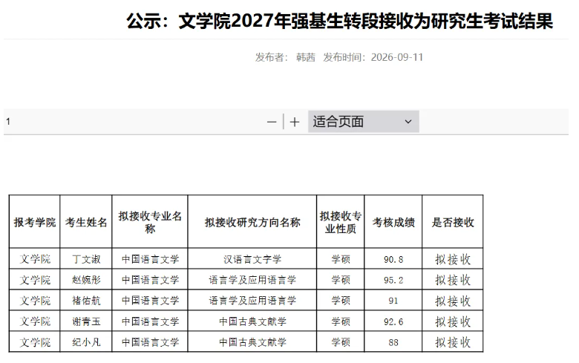Screen dimensions: 579x363
Task: Click 中国语言文学 in 赵婉彤's row
Action: [x=150, y=280]
